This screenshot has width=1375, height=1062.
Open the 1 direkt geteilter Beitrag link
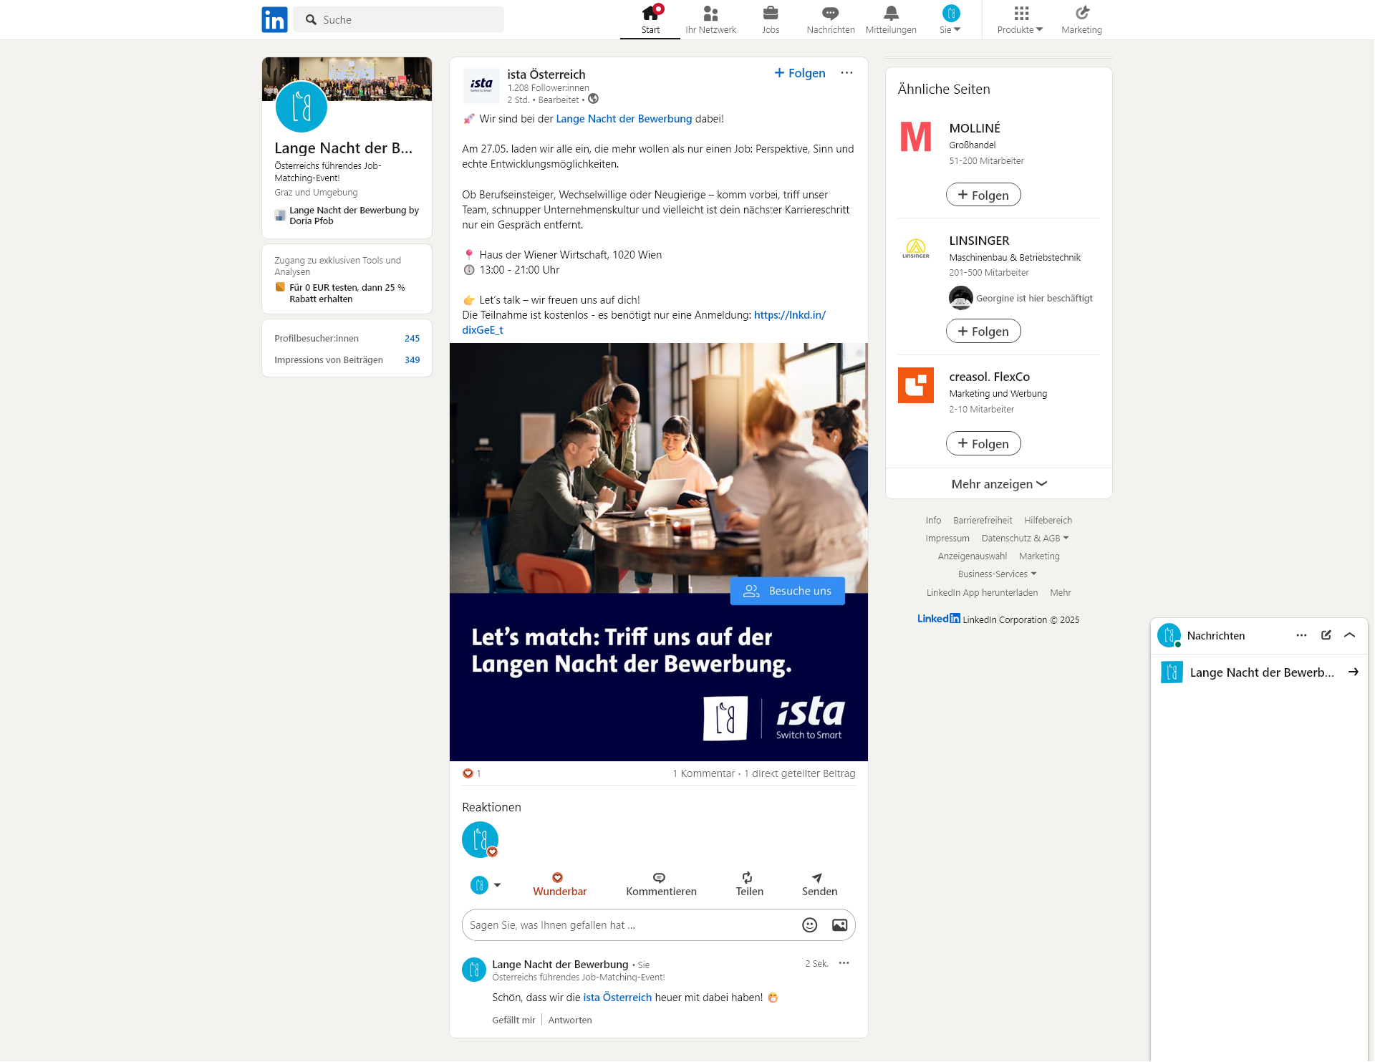(x=799, y=773)
